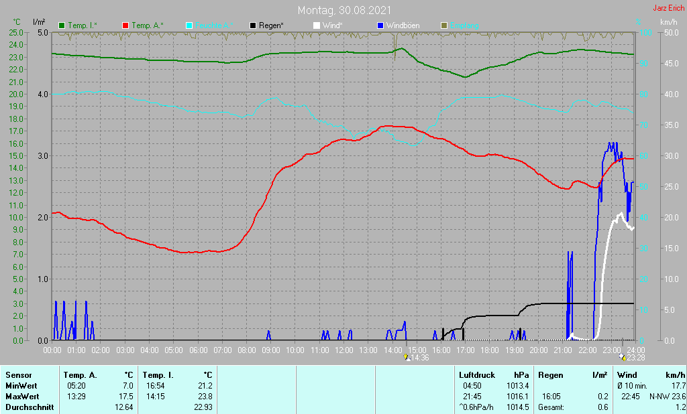Select the 'Feuchte A.*' legend label
The height and width of the screenshot is (414, 687).
pos(214,26)
